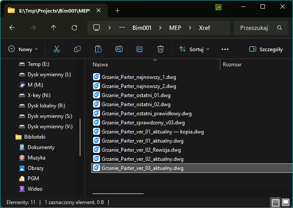Refresh the folder view
Viewport: 293px width, 208px height.
point(74,28)
